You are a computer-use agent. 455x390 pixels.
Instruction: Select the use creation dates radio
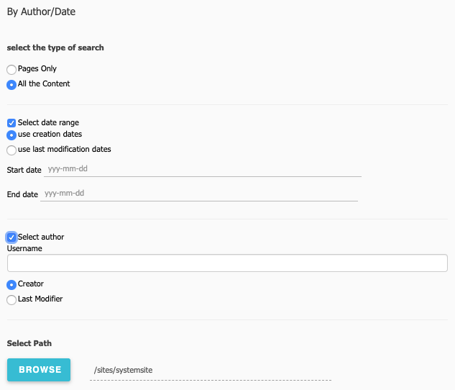(12, 135)
